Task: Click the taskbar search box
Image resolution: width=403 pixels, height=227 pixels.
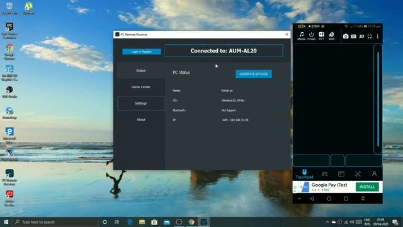Action: 55,222
